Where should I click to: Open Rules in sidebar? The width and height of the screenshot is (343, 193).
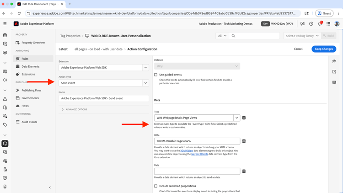pos(33,59)
